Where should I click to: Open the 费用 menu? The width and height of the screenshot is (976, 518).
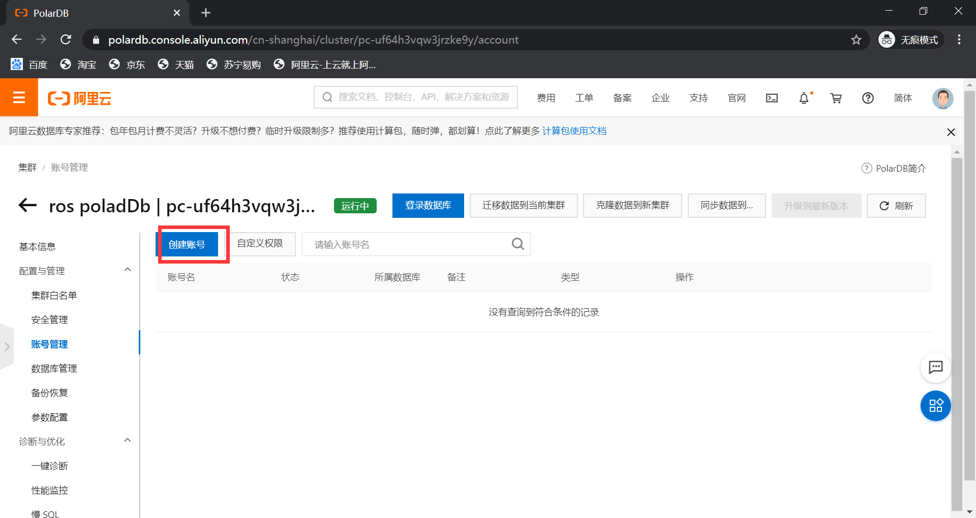pyautogui.click(x=546, y=98)
